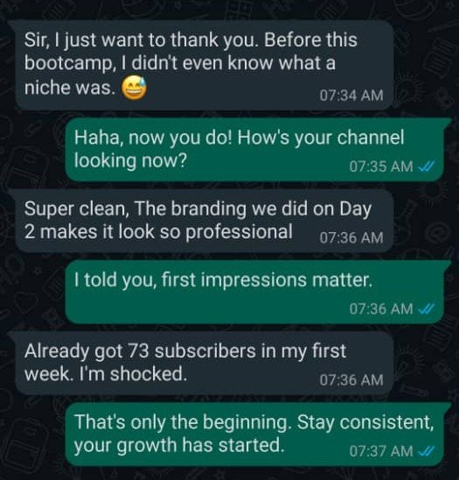Select the 'Already got 73 subscribers' message
The image size is (459, 480).
[203, 363]
